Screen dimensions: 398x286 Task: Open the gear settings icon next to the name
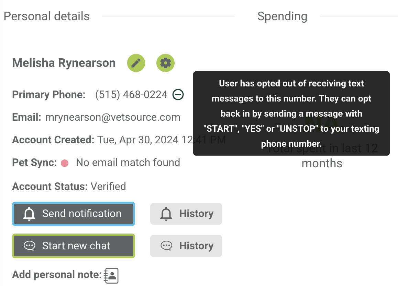point(166,63)
